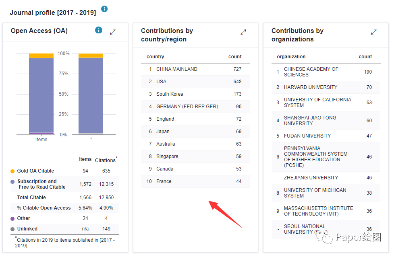Click info icon beside Journal profile title
Image resolution: width=394 pixels, height=255 pixels.
point(104,9)
